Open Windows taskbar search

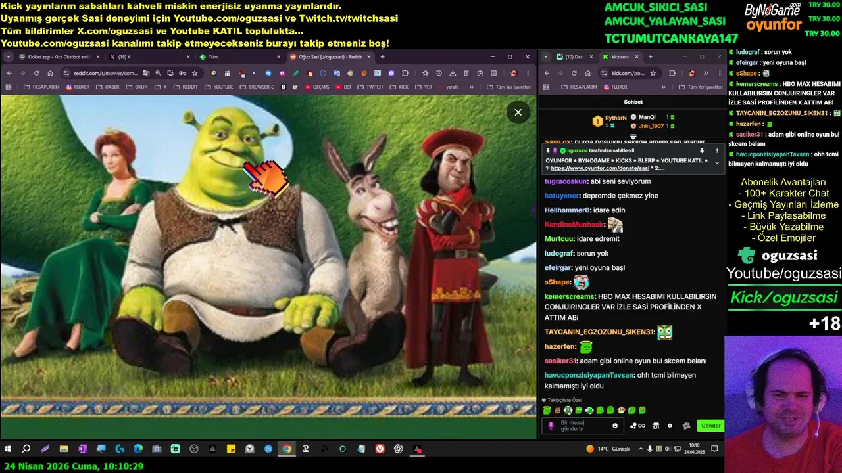pos(26,449)
